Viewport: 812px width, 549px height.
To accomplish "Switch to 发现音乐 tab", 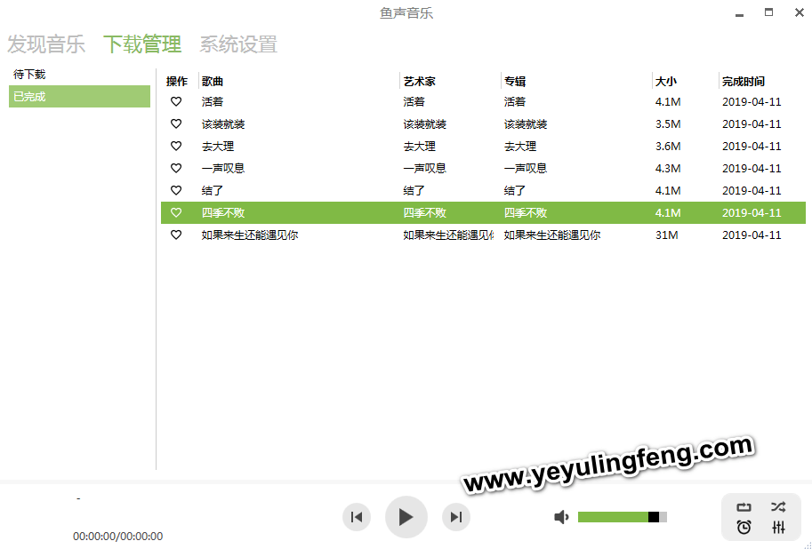I will 46,44.
